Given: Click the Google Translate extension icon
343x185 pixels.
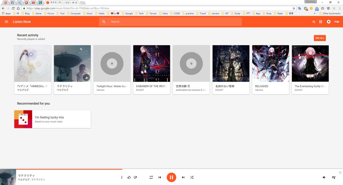Looking at the screenshot, I should click(x=300, y=8).
